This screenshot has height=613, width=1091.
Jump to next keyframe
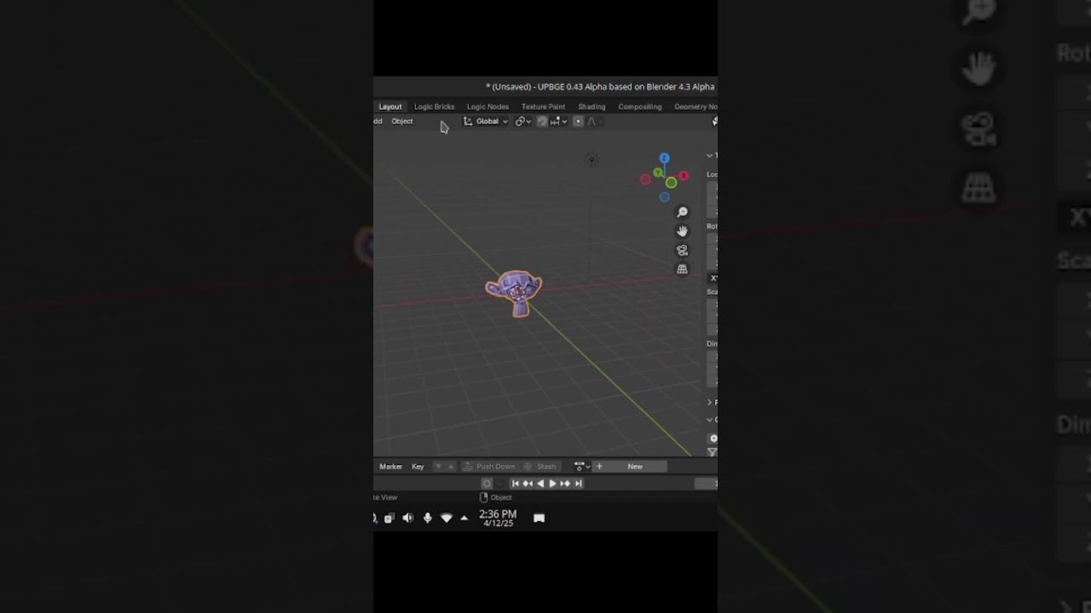click(x=565, y=484)
